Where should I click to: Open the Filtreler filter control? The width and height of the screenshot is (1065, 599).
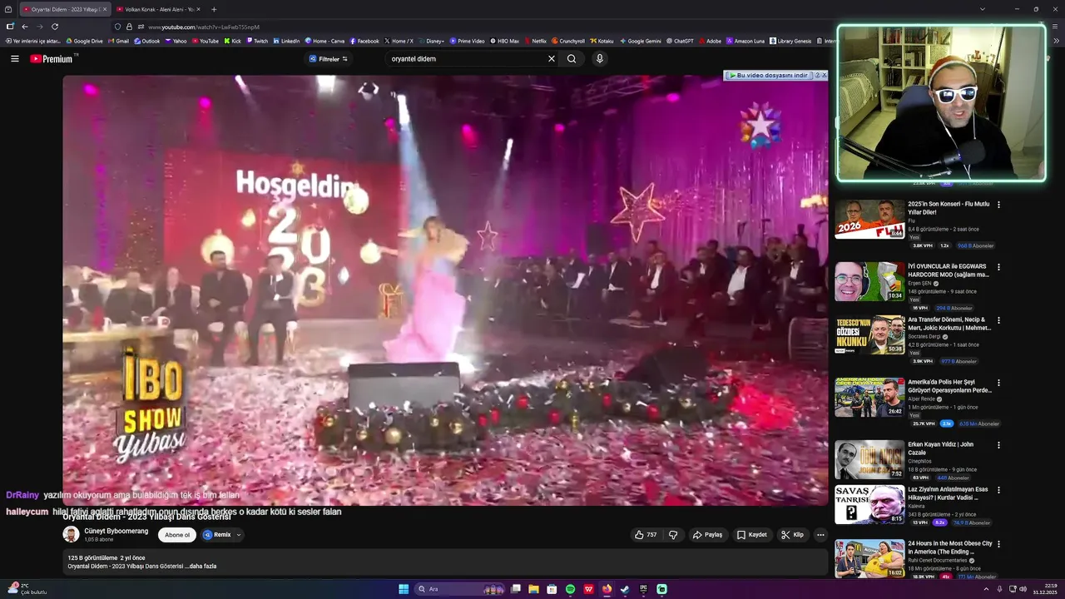pyautogui.click(x=328, y=58)
